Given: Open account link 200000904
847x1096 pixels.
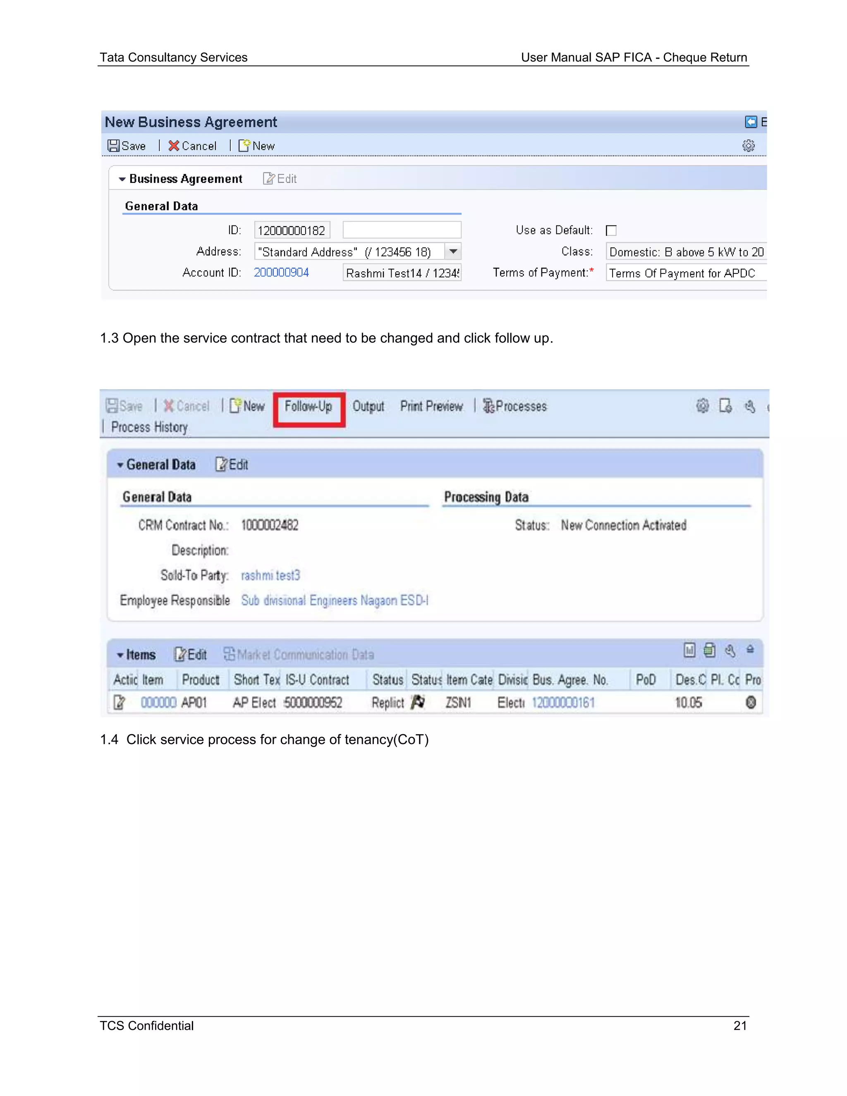Looking at the screenshot, I should [281, 273].
